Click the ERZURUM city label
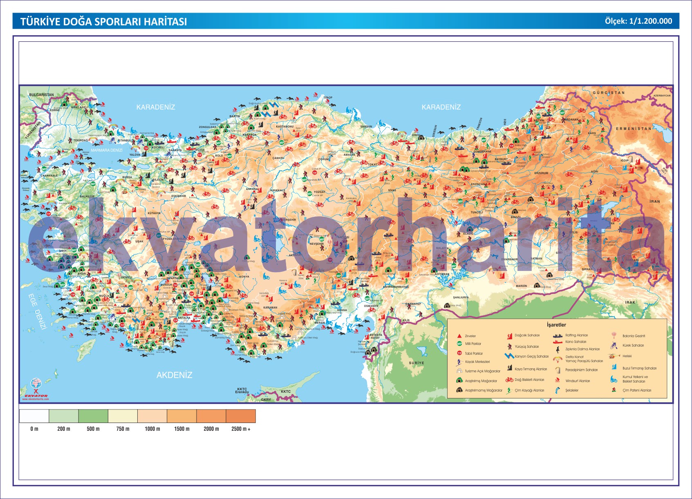The height and width of the screenshot is (499, 692). pyautogui.click(x=541, y=173)
